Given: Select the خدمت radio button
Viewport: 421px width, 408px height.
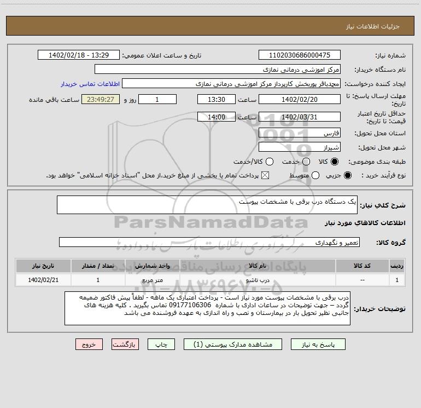Looking at the screenshot, I should [x=306, y=162].
